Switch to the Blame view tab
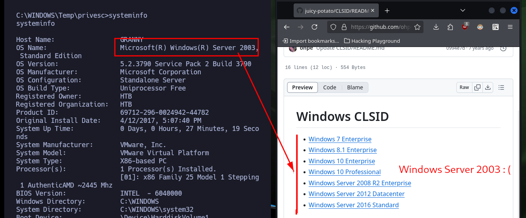This screenshot has height=218, width=526. pos(355,87)
